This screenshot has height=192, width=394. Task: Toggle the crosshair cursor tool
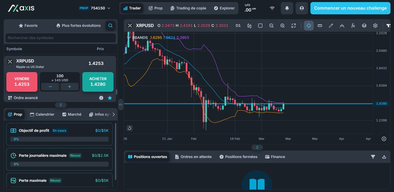pyautogui.click(x=309, y=26)
